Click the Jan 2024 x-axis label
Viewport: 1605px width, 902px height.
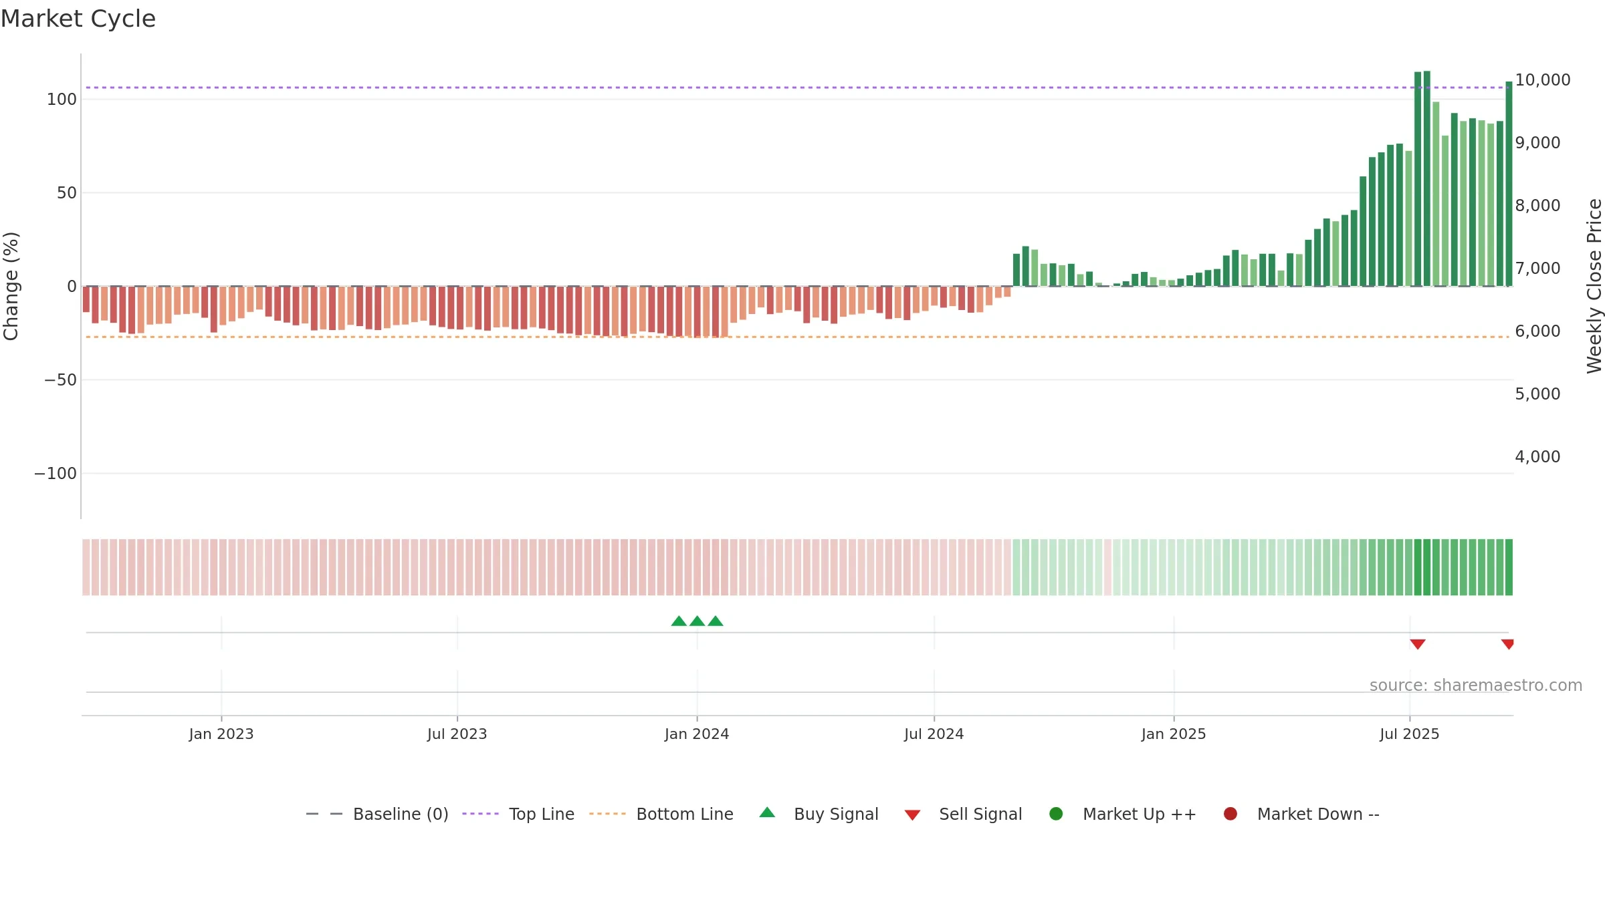(697, 734)
